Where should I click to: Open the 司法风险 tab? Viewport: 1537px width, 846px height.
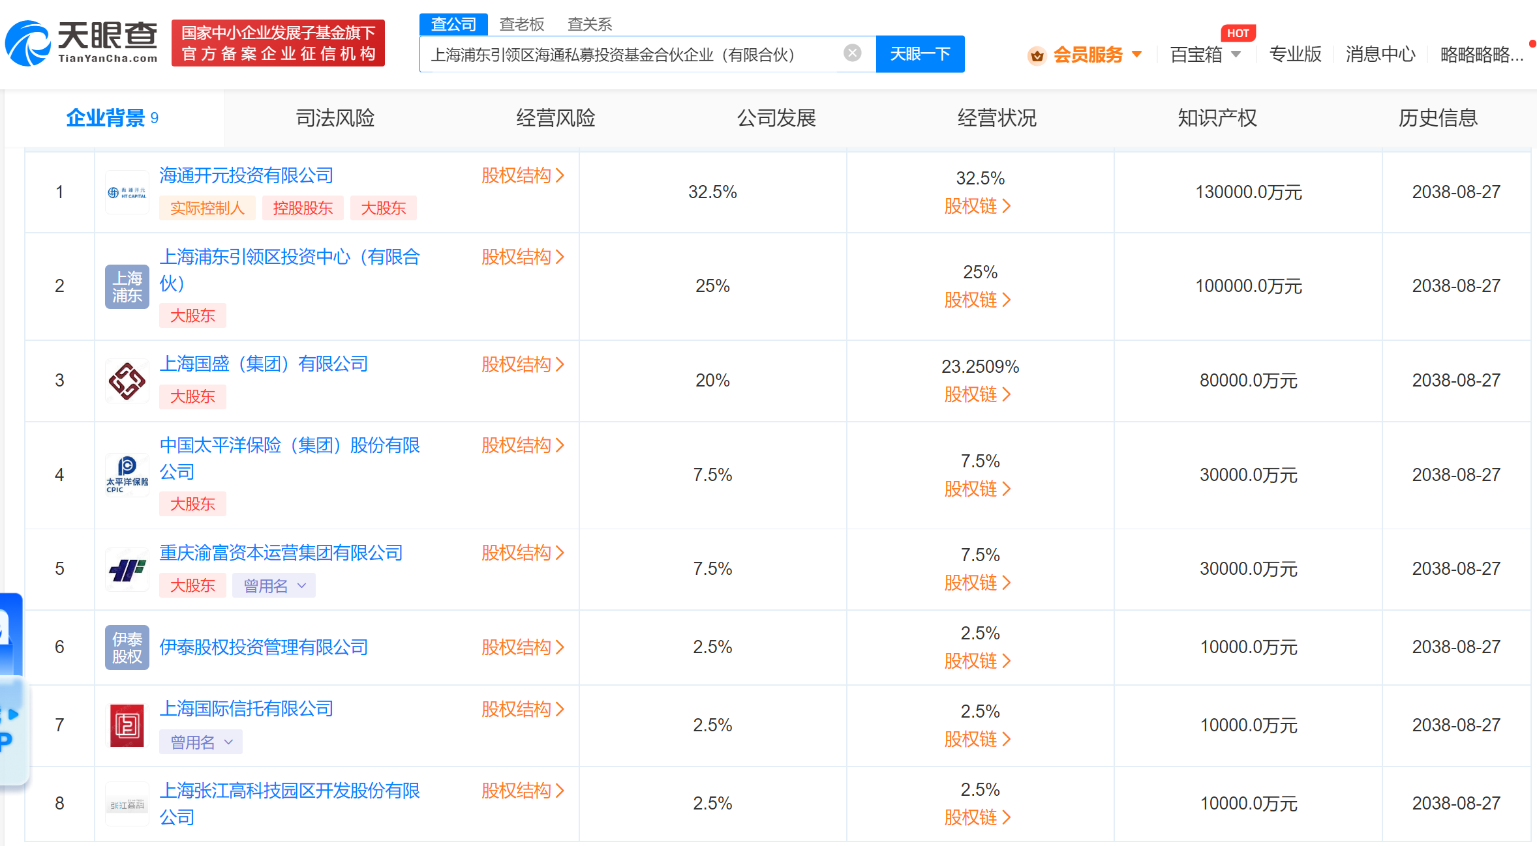(x=335, y=118)
